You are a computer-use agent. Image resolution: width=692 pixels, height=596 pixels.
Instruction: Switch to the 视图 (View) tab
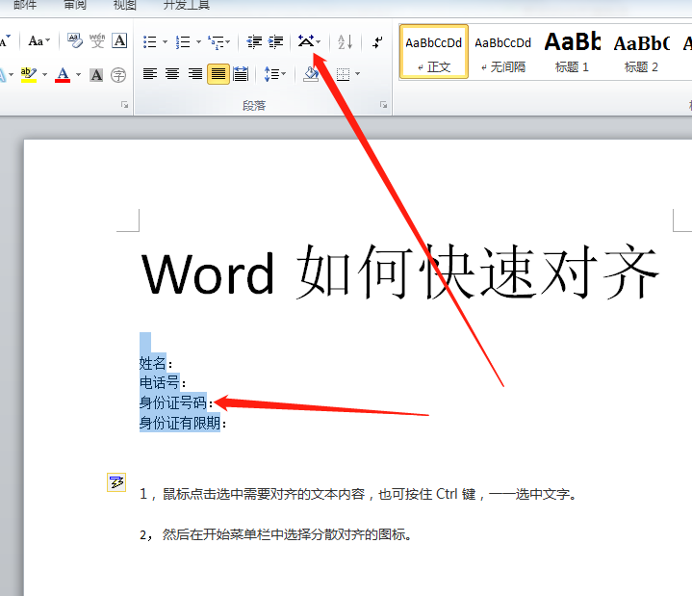(125, 5)
